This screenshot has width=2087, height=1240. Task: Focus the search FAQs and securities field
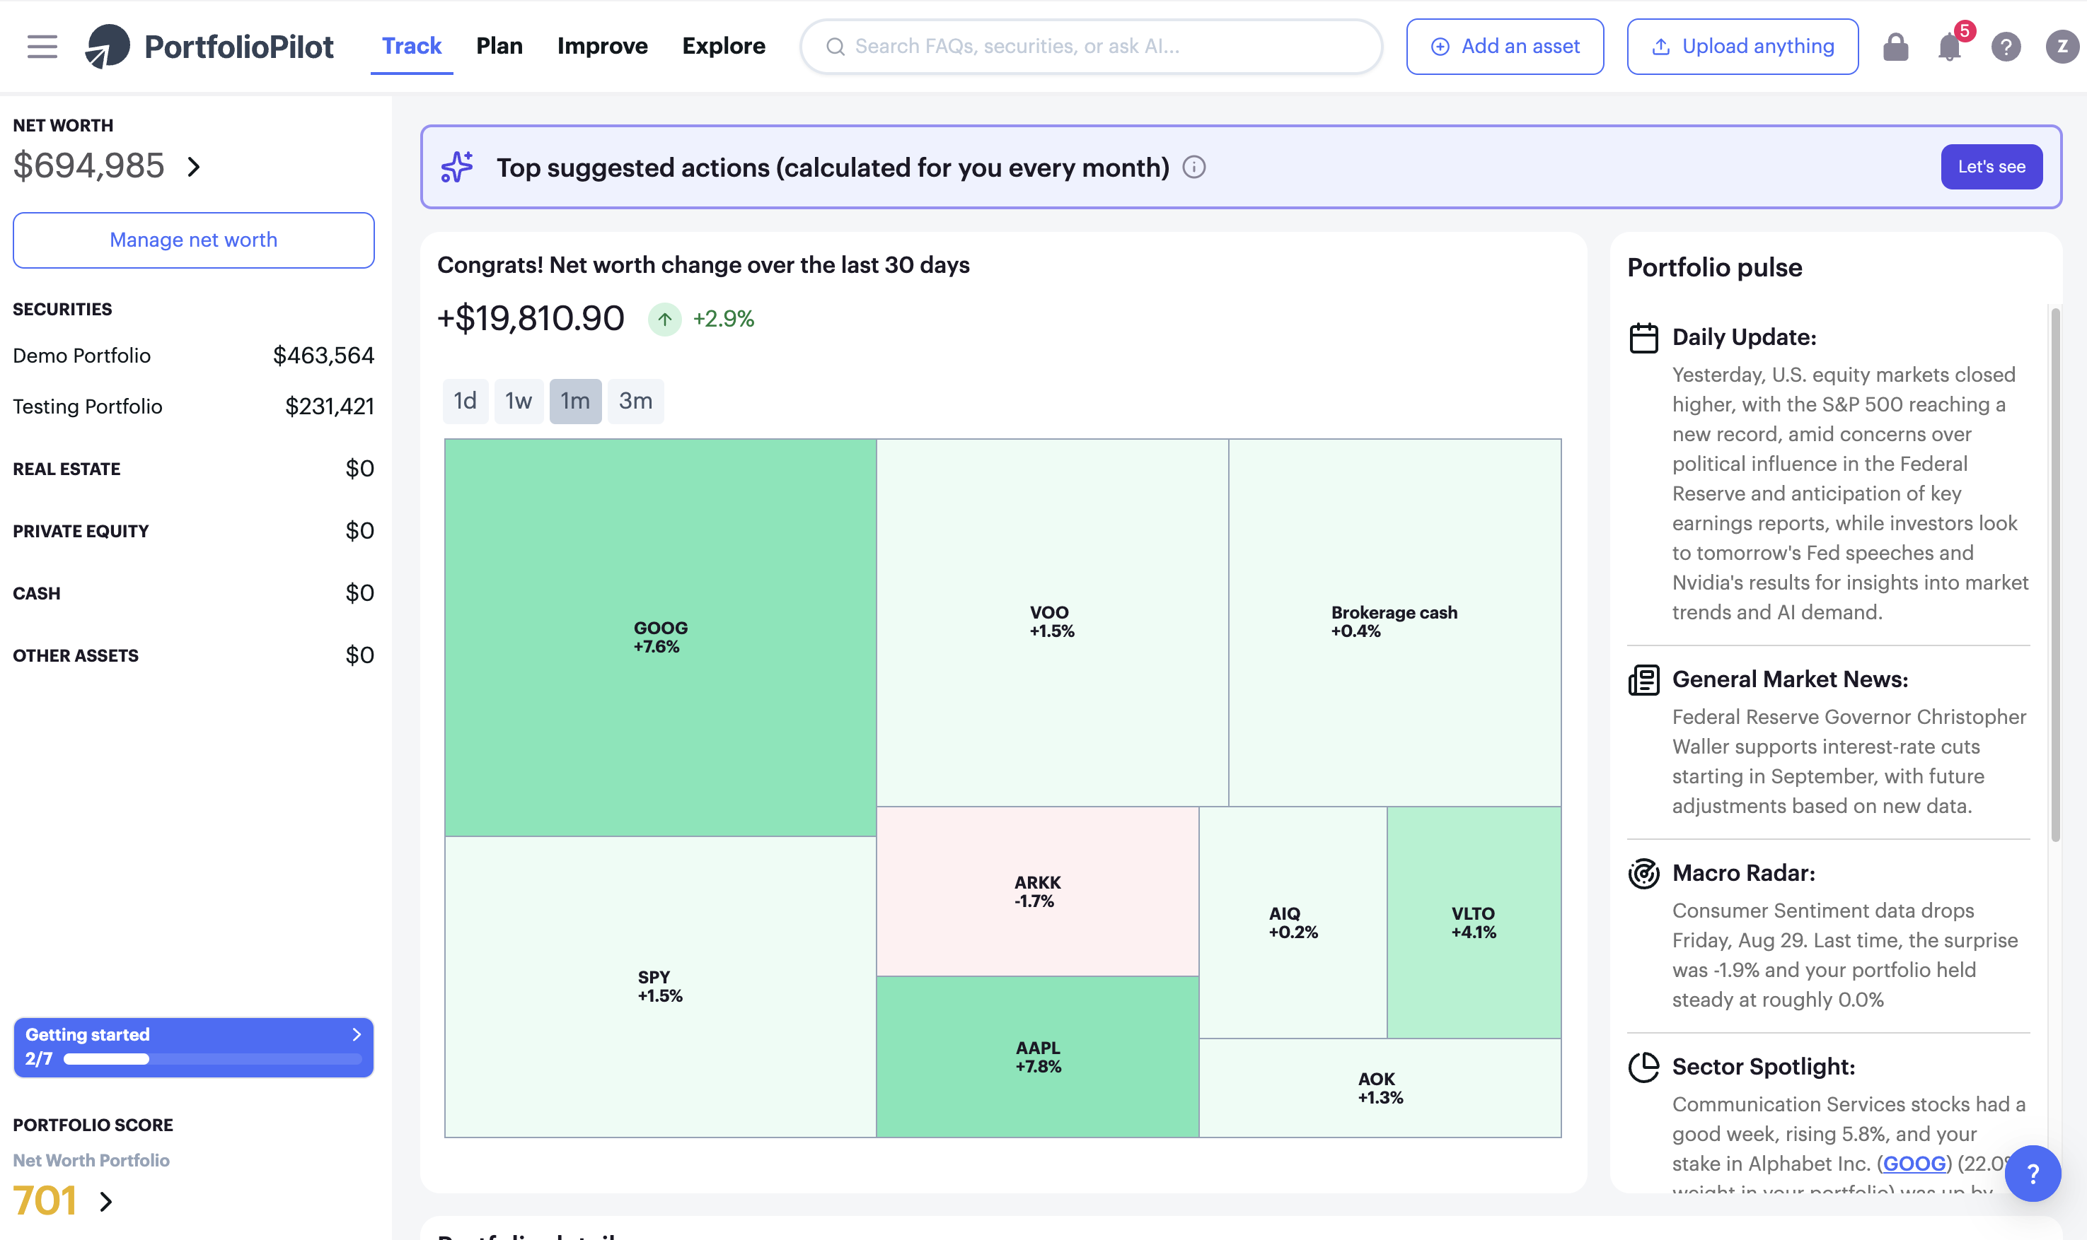1091,47
